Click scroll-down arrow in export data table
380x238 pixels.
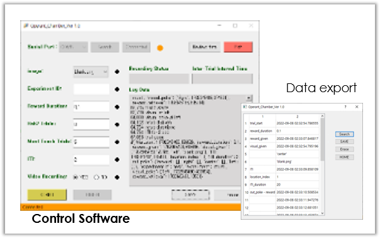(322, 213)
